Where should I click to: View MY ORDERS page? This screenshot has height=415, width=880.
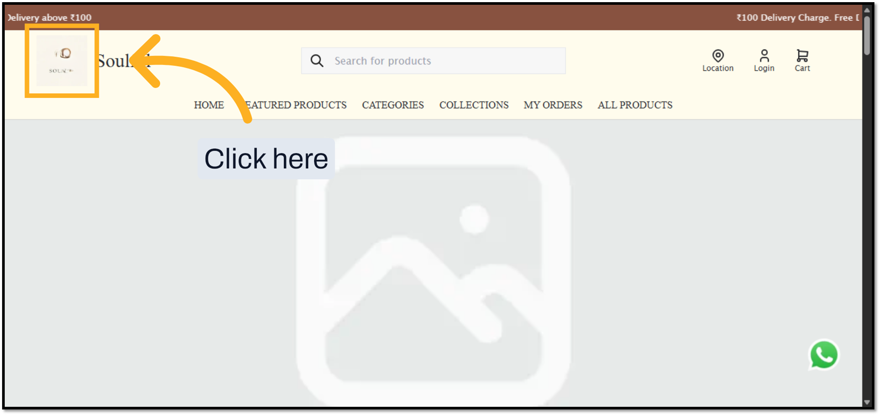(553, 105)
